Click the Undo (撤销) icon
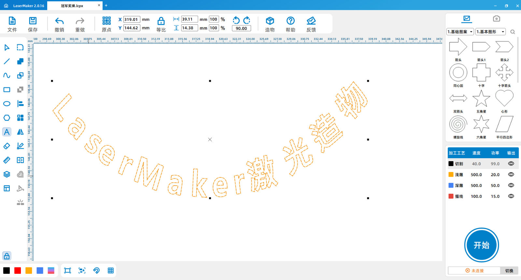521x280 pixels. point(59,21)
